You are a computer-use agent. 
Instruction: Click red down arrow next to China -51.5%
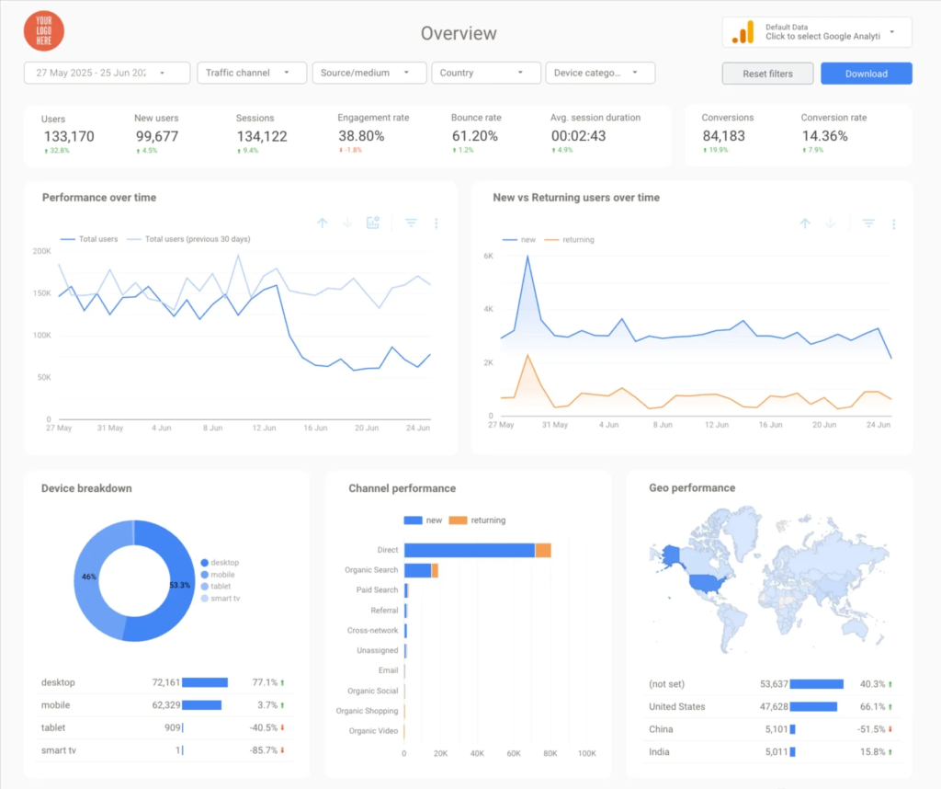[890, 729]
